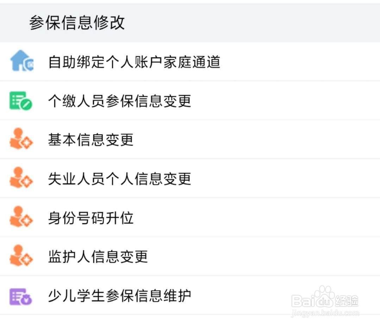Viewport: 380px width, 326px height.
Task: Open 个缴人员参保信息变更
Action: click(x=120, y=101)
